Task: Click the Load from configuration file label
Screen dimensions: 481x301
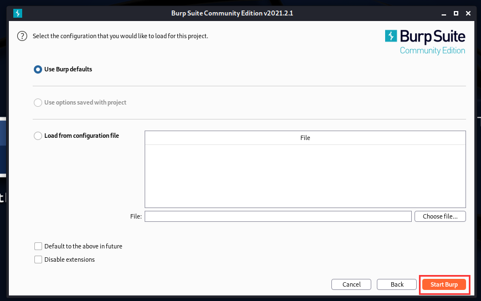Action: pos(81,136)
